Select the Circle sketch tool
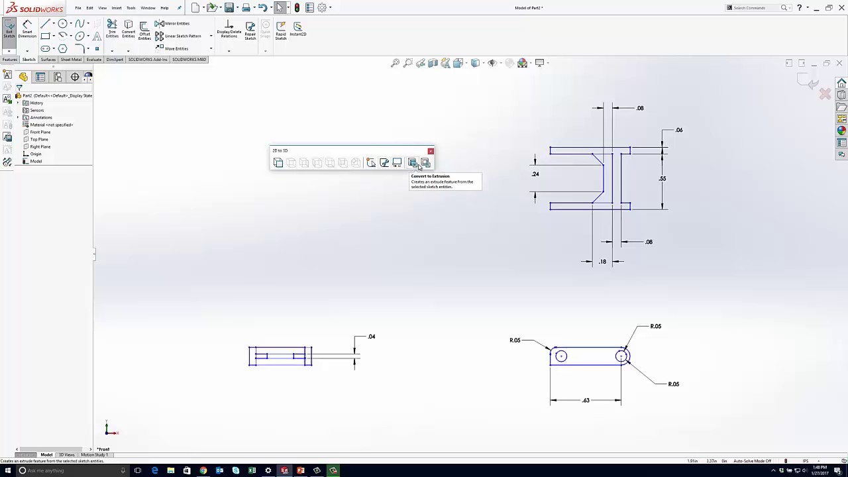 click(x=62, y=23)
